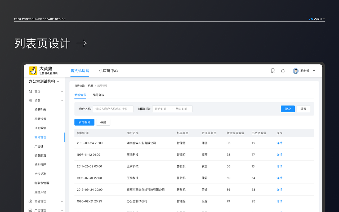Open the mobile device icon in header

273,71
